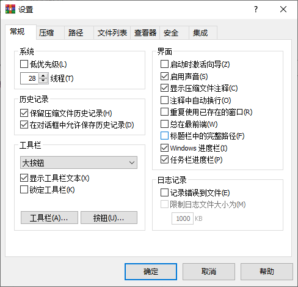
Task: Increase thread count with up arrow
Action: pos(43,76)
